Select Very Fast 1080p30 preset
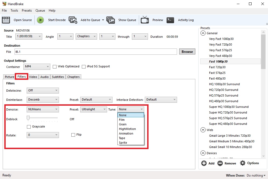 221,39
